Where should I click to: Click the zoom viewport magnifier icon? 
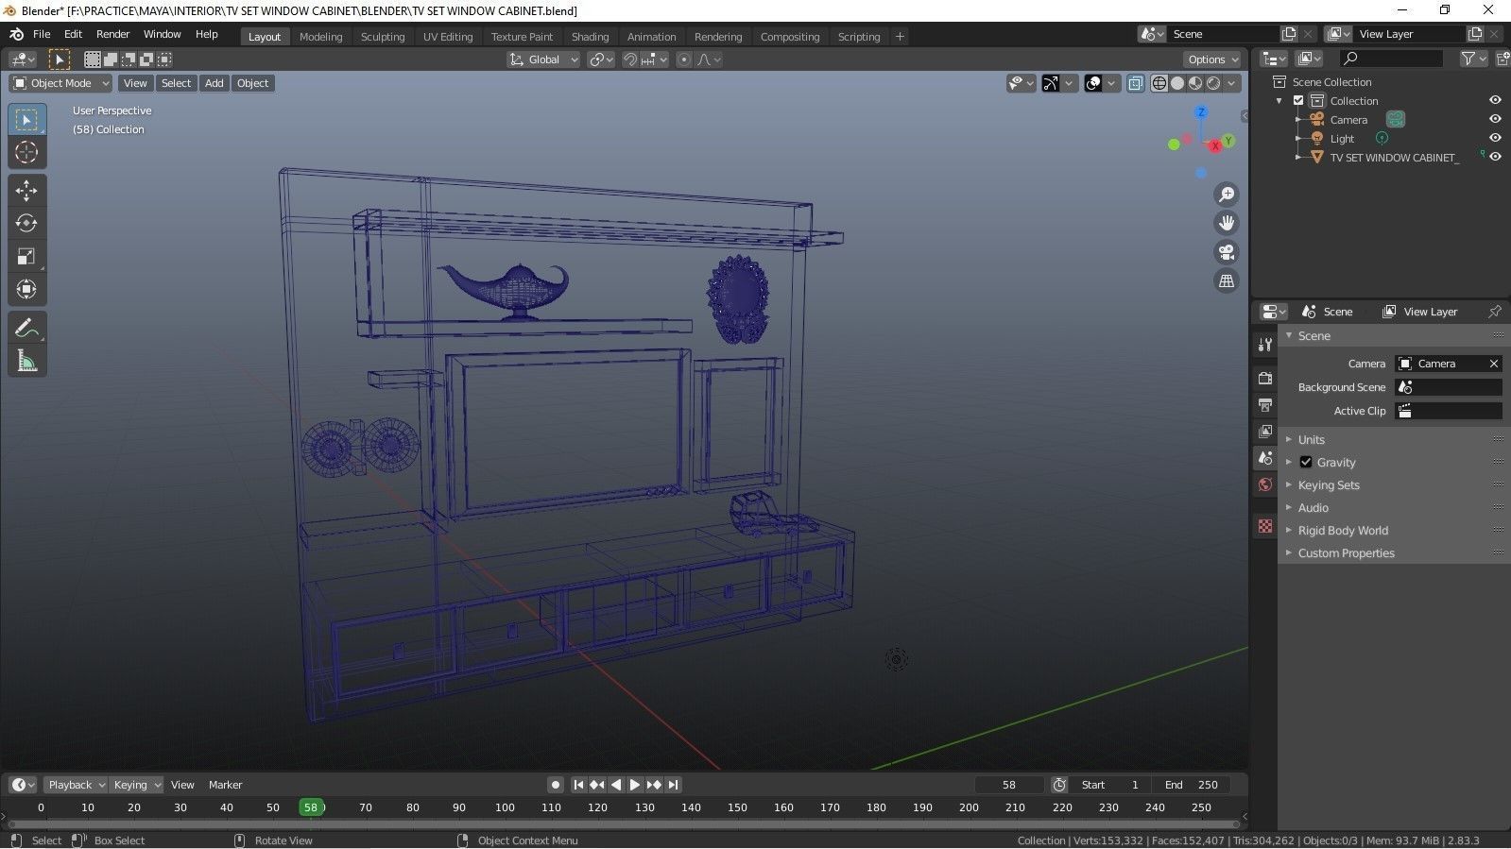[x=1227, y=195]
